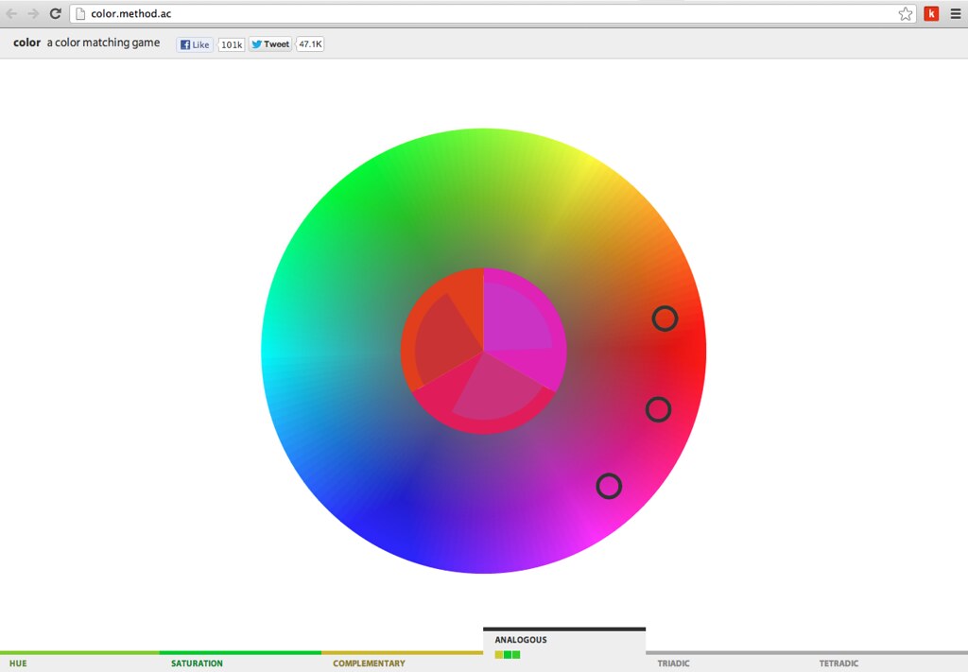Screen dimensions: 968x672
Task: Switch to the SATURATION level tab
Action: pyautogui.click(x=196, y=663)
